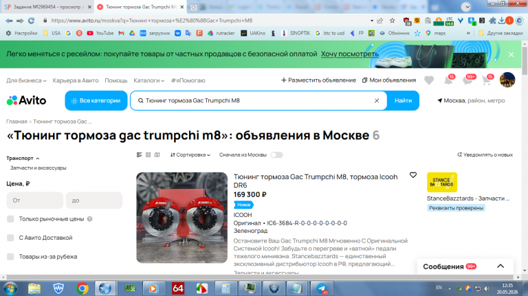Image resolution: width=528 pixels, height=296 pixels.
Task: Expand the 'Каталоги' menu
Action: [x=148, y=80]
